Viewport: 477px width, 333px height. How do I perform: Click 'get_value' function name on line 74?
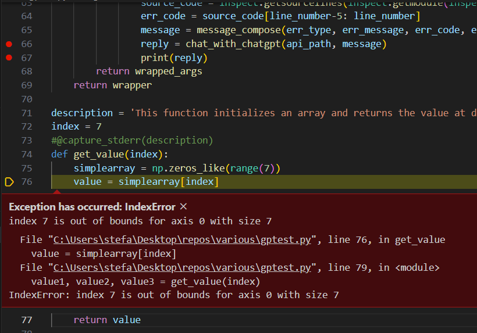[99, 155]
